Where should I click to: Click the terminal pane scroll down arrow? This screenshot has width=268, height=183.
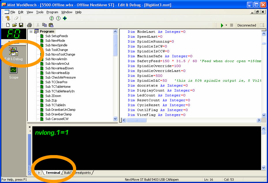pyautogui.click(x=264, y=167)
